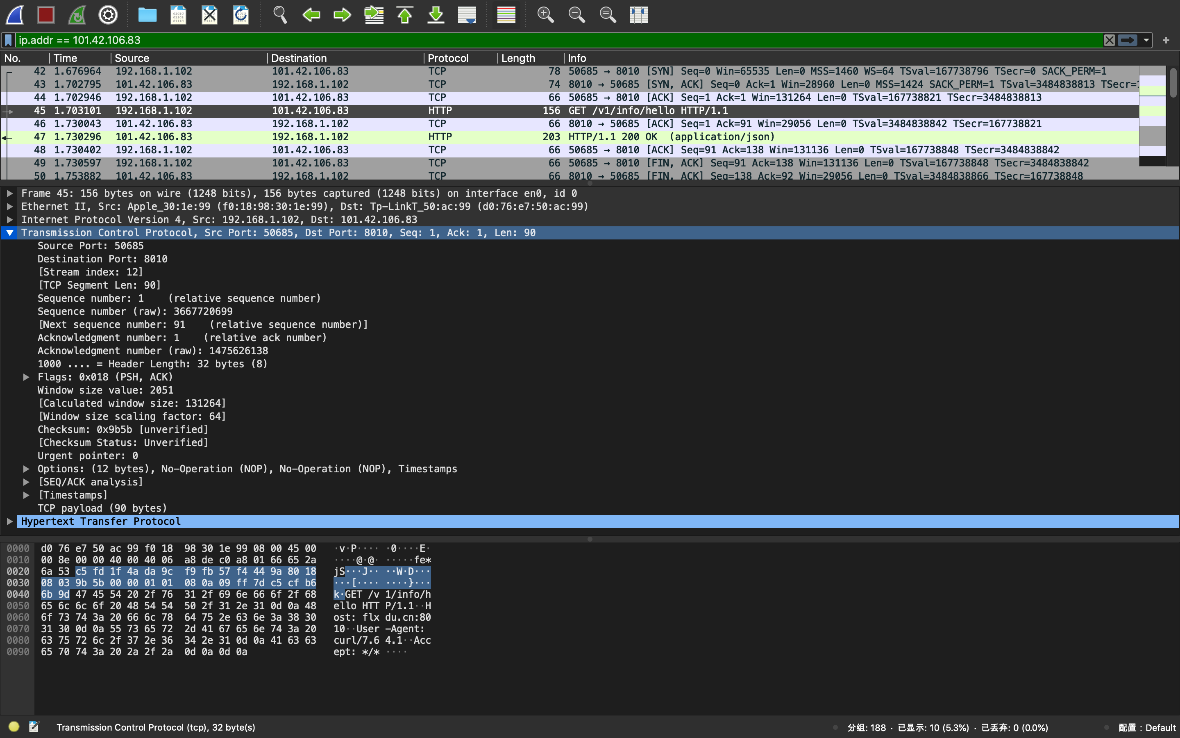The width and height of the screenshot is (1180, 738).
Task: Collapse Transmission Control Protocol section
Action: 10,233
